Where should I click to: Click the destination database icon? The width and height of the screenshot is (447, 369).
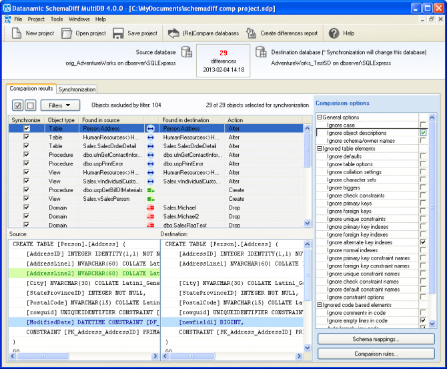click(261, 52)
